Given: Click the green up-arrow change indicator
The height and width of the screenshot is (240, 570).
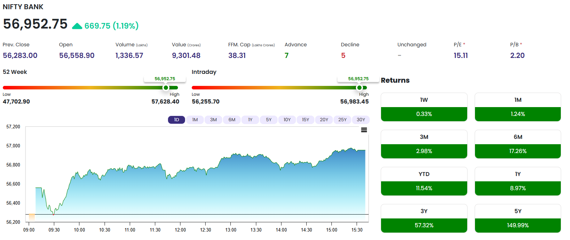Looking at the screenshot, I should [x=77, y=26].
